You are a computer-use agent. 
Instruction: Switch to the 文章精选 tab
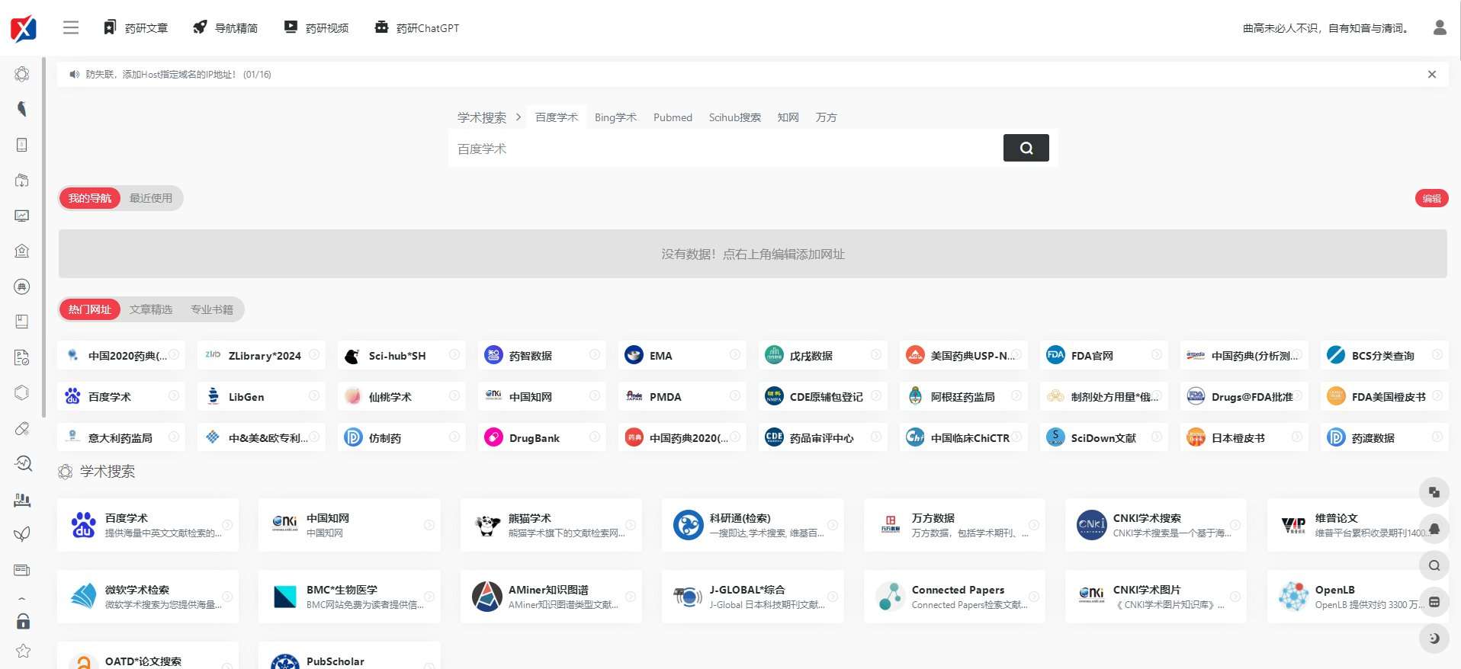click(x=151, y=309)
